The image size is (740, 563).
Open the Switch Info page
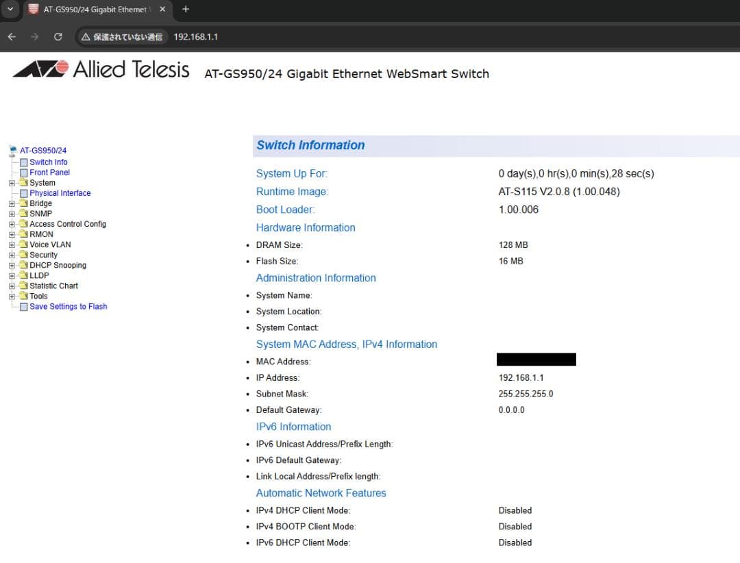click(49, 162)
